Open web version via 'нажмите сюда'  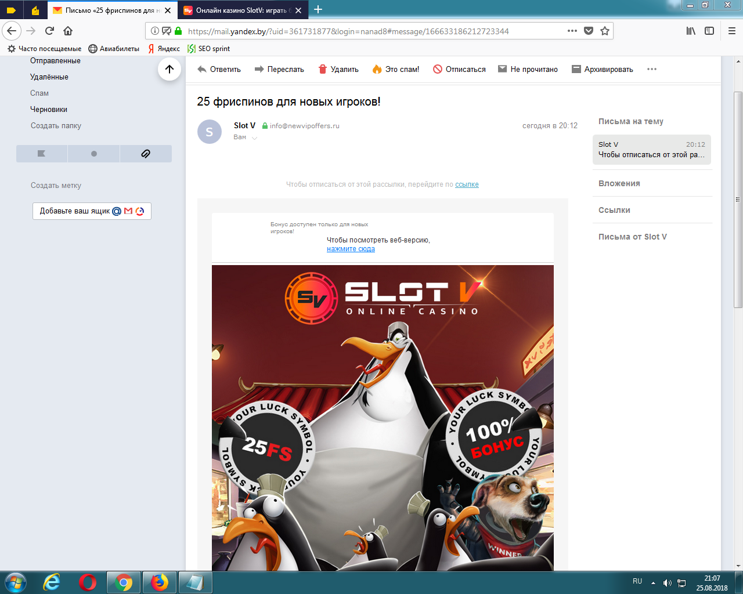(351, 249)
